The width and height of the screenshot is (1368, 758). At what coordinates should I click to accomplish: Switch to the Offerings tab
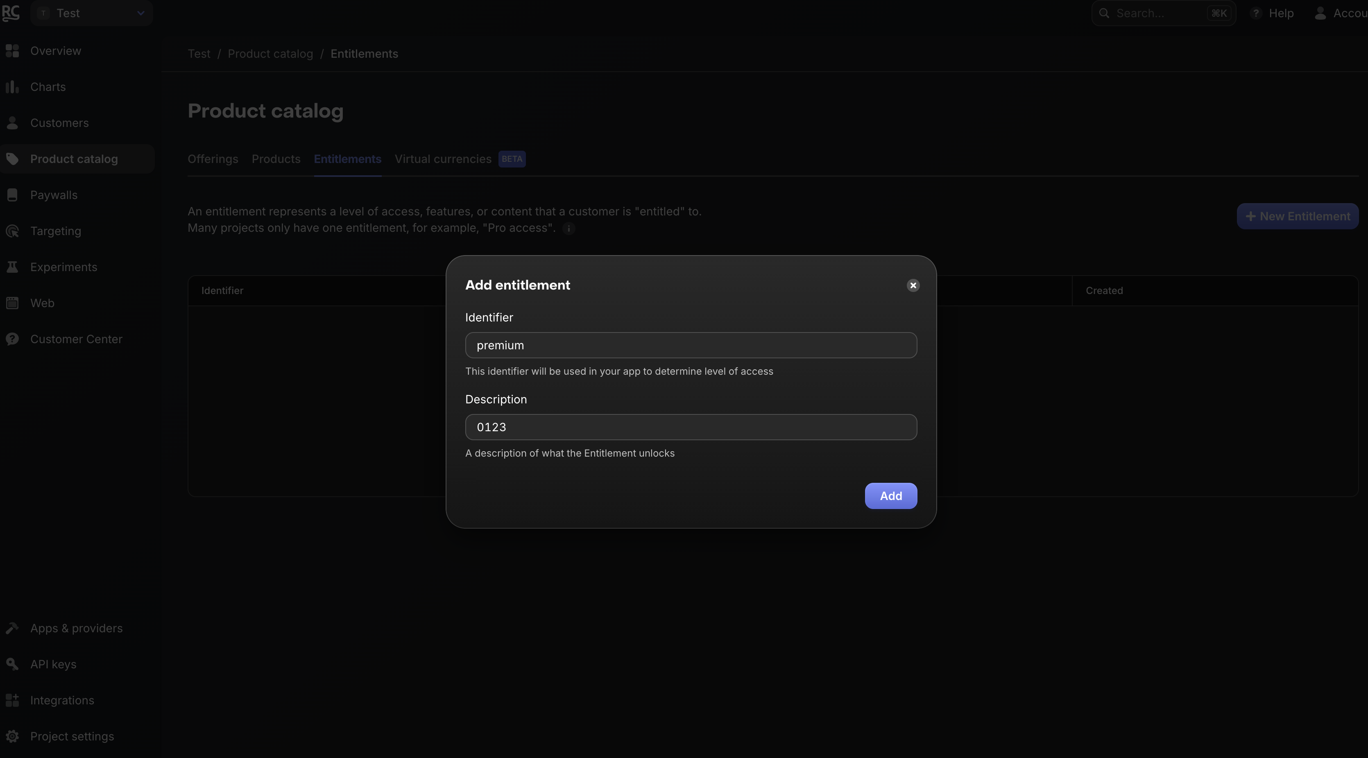click(x=213, y=159)
